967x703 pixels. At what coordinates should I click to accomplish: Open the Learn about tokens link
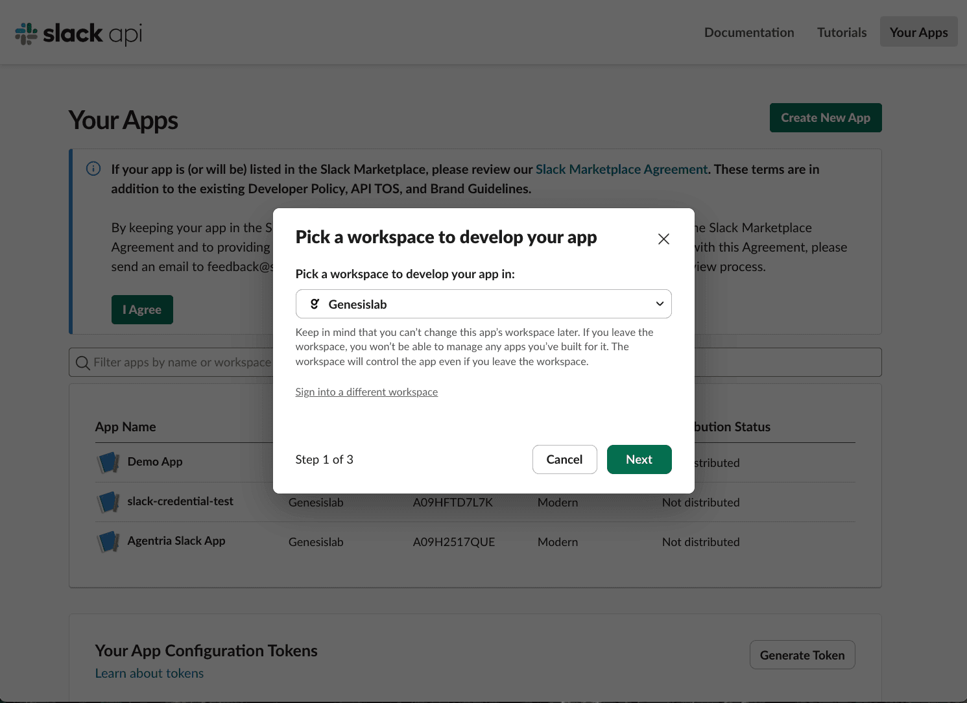click(149, 673)
